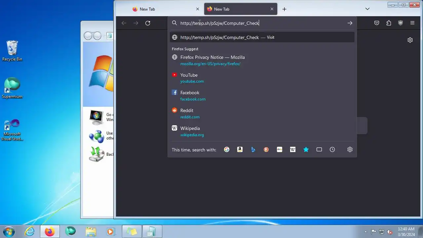Open Windows Explorer folder in taskbar
Screen dimensions: 423x238
(91, 231)
